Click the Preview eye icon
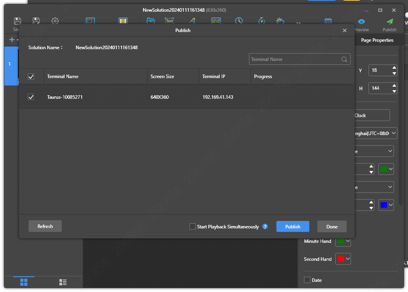This screenshot has height=292, width=408. [361, 22]
